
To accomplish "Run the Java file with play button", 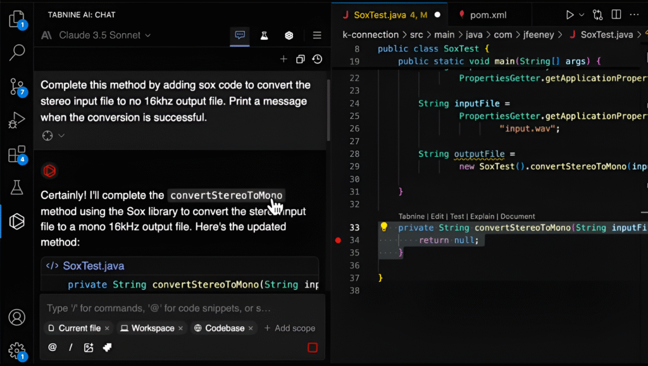I will coord(570,15).
